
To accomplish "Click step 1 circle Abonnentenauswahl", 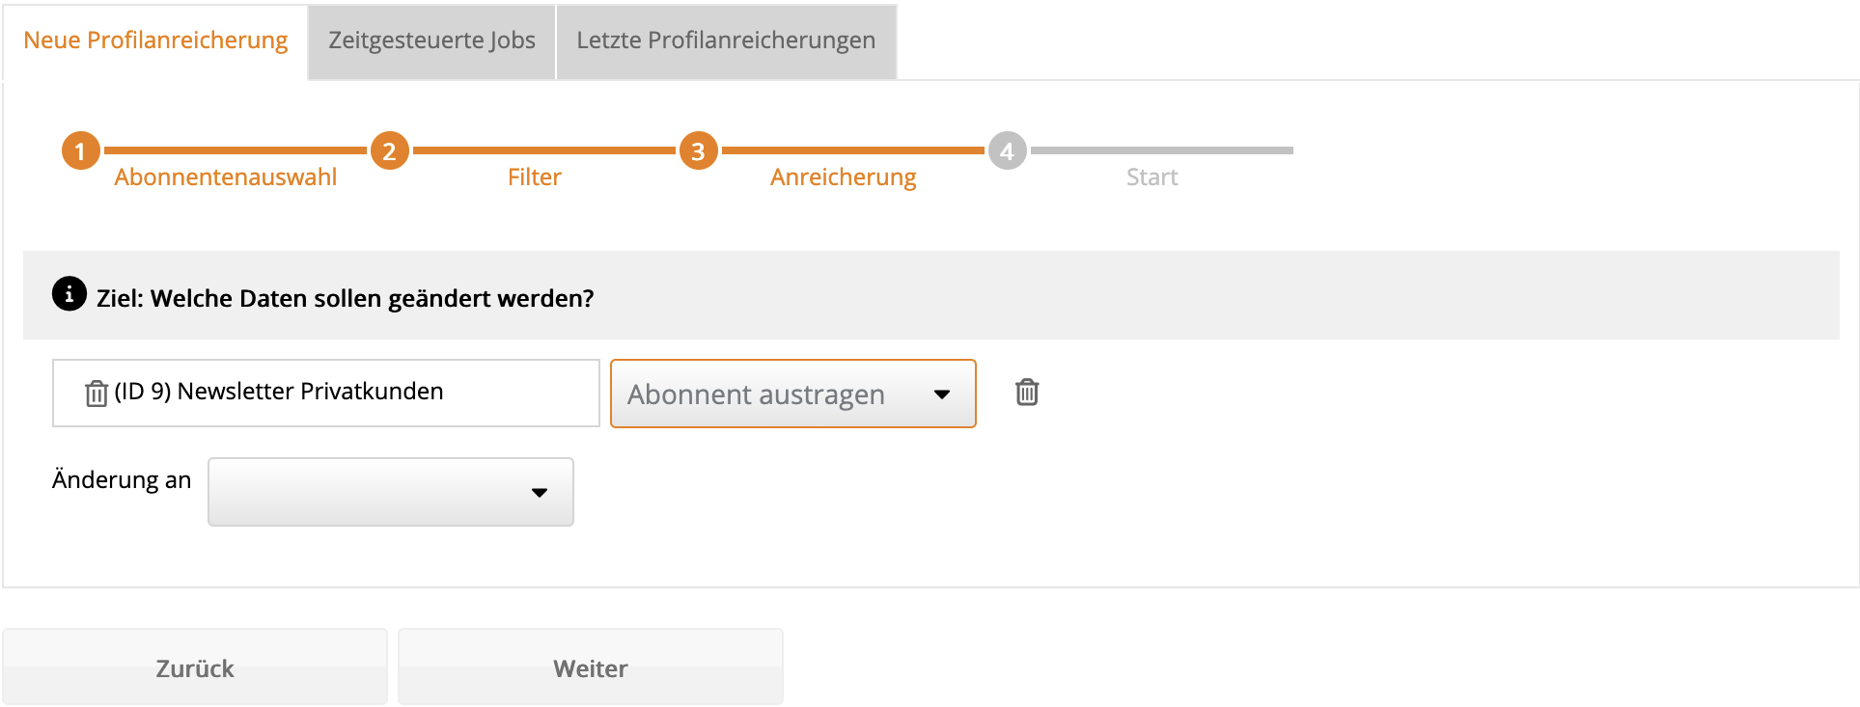I will coord(81,151).
